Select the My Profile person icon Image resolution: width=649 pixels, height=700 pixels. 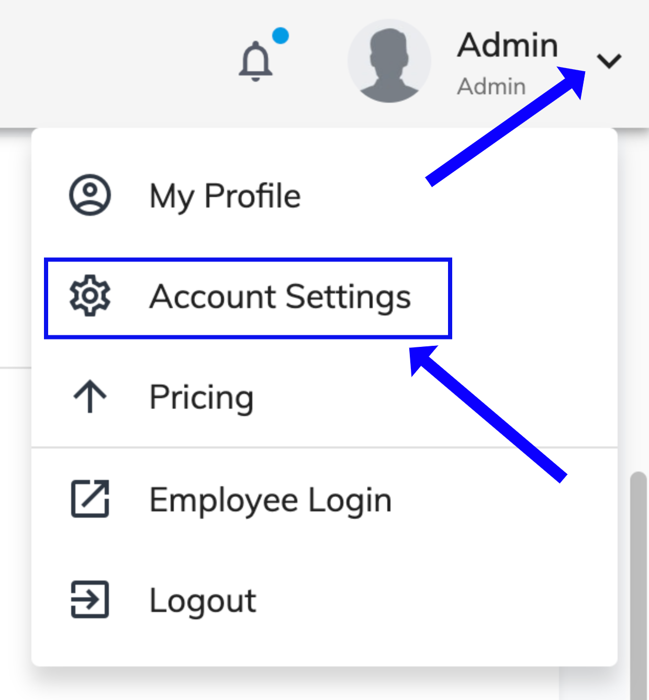pos(89,194)
